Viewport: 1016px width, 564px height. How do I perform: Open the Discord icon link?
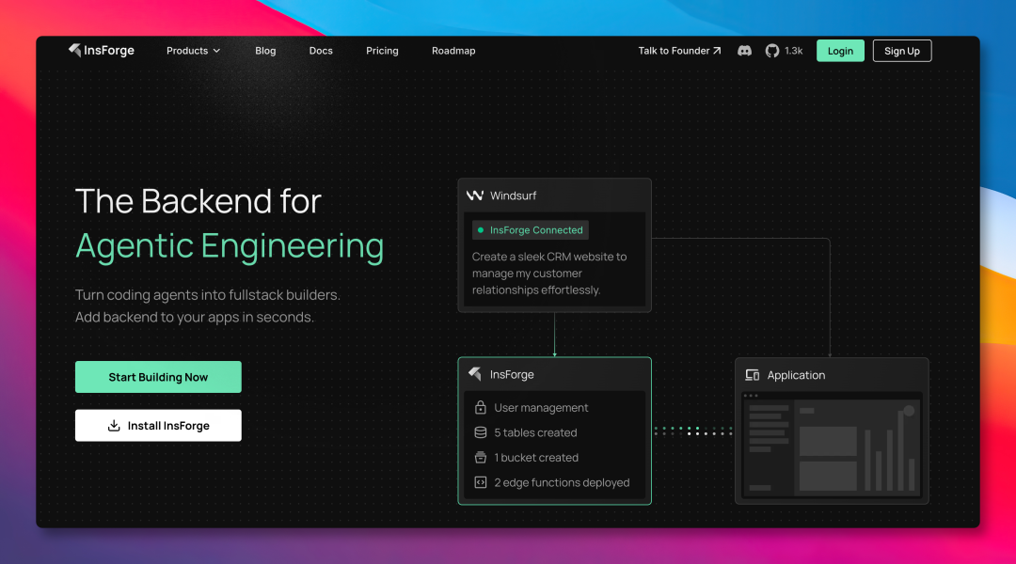click(x=744, y=51)
